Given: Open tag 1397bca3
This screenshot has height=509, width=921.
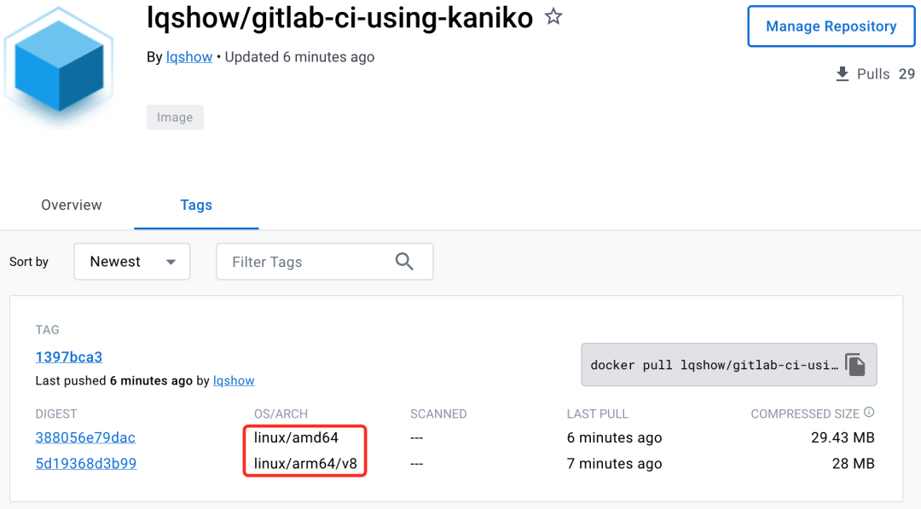Looking at the screenshot, I should (69, 357).
